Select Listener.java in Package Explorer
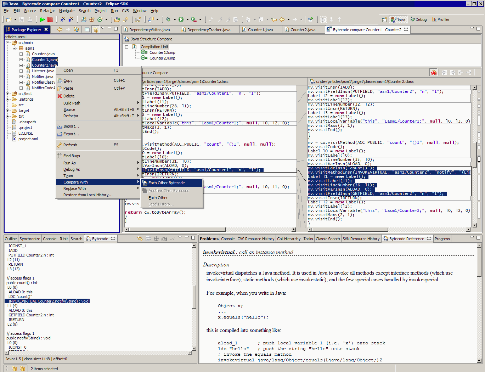 tap(43, 71)
